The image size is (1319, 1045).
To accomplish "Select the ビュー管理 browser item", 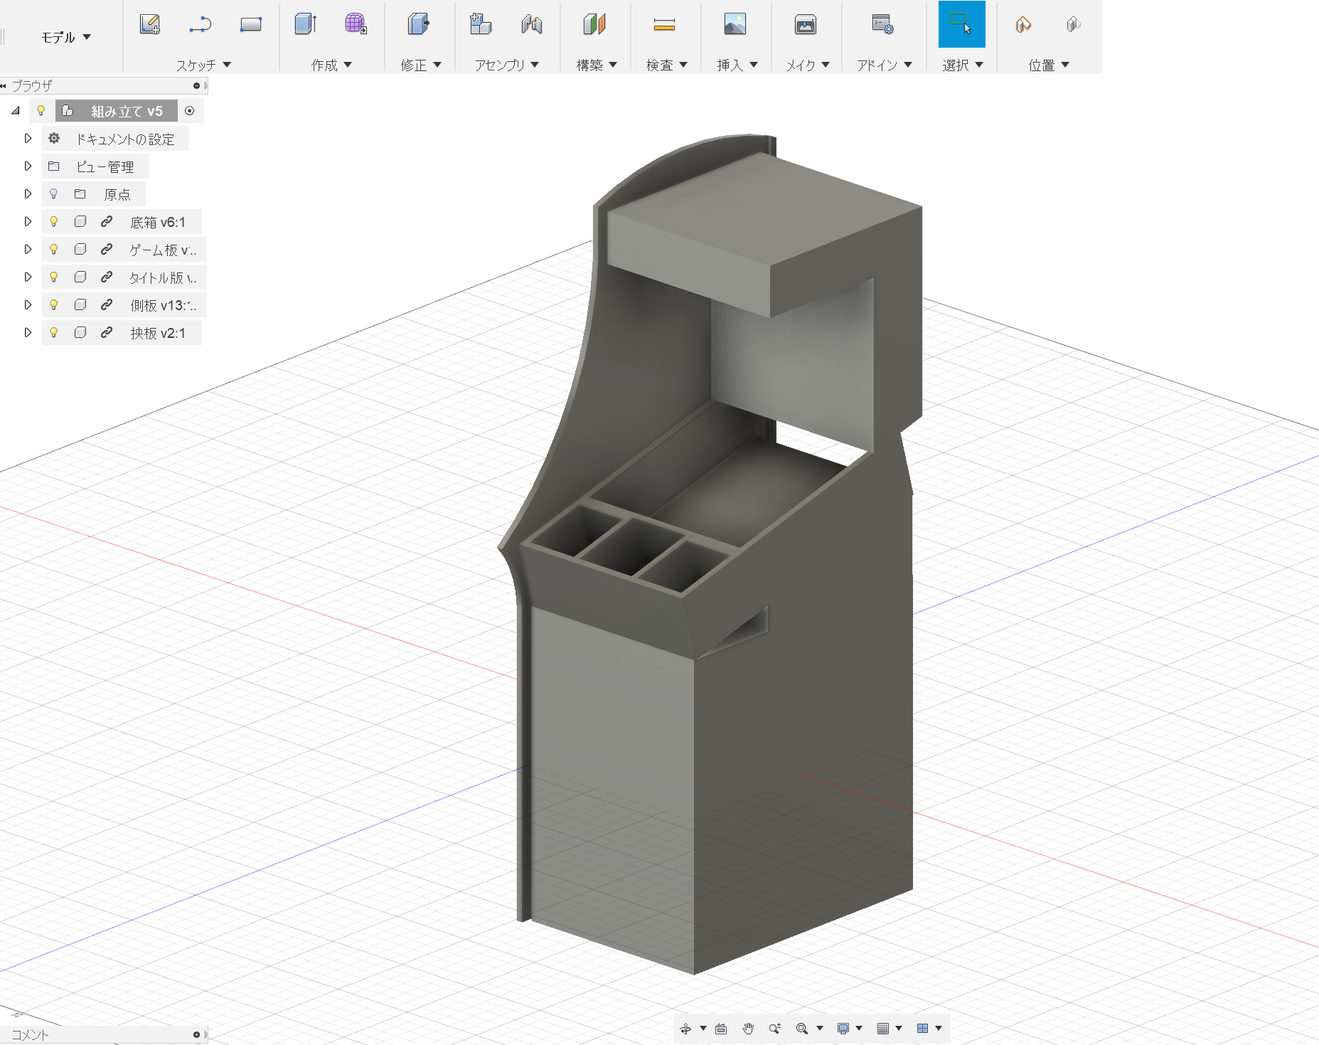I will pyautogui.click(x=105, y=167).
